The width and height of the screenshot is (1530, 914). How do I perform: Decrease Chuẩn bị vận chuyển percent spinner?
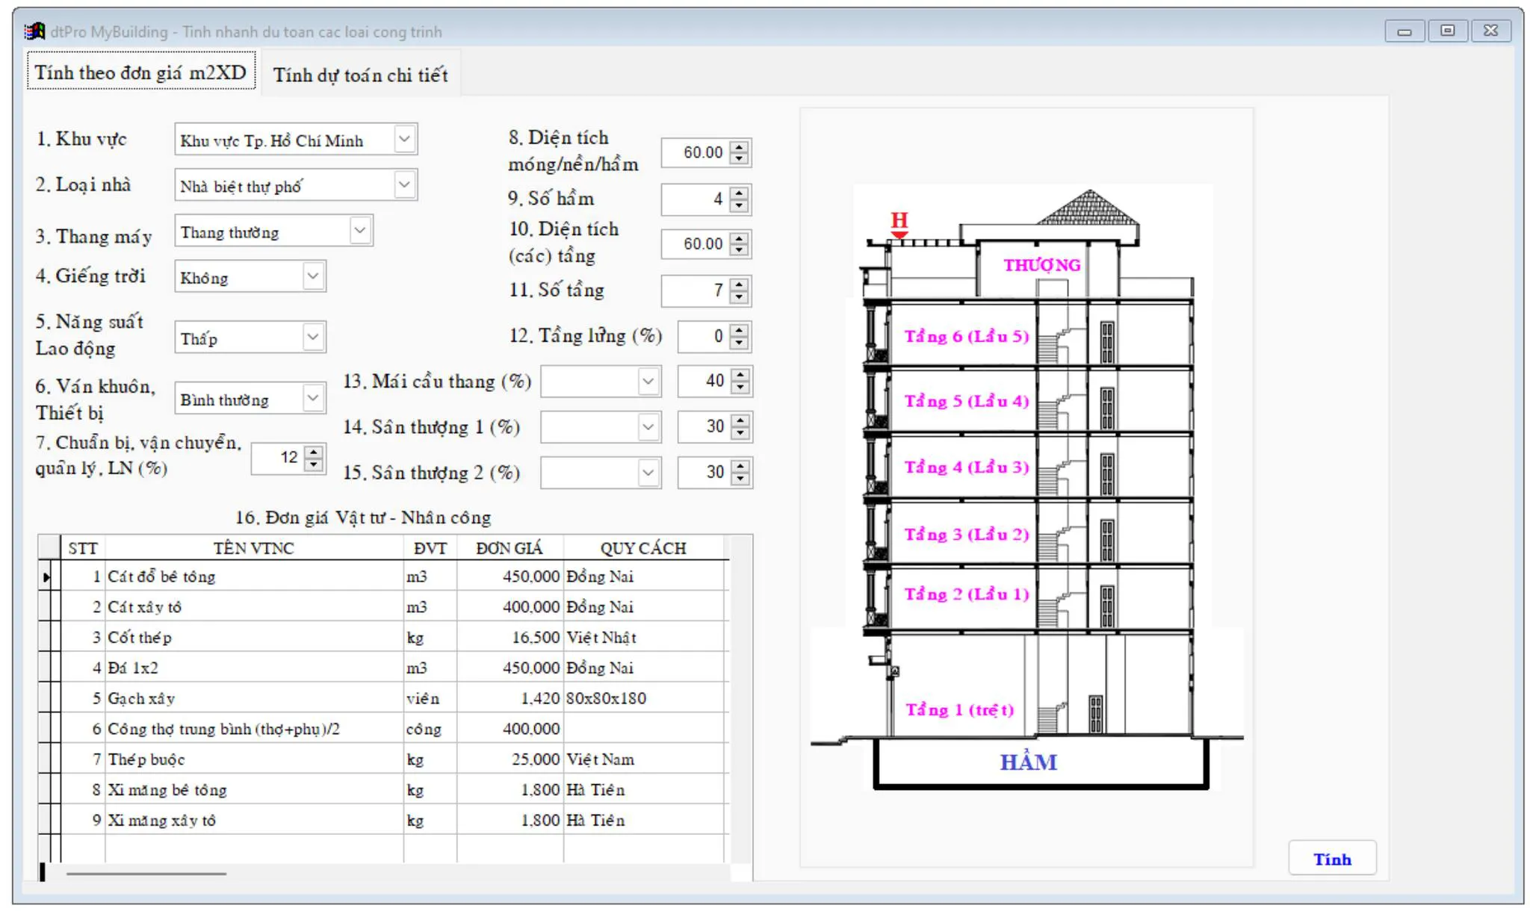(315, 464)
